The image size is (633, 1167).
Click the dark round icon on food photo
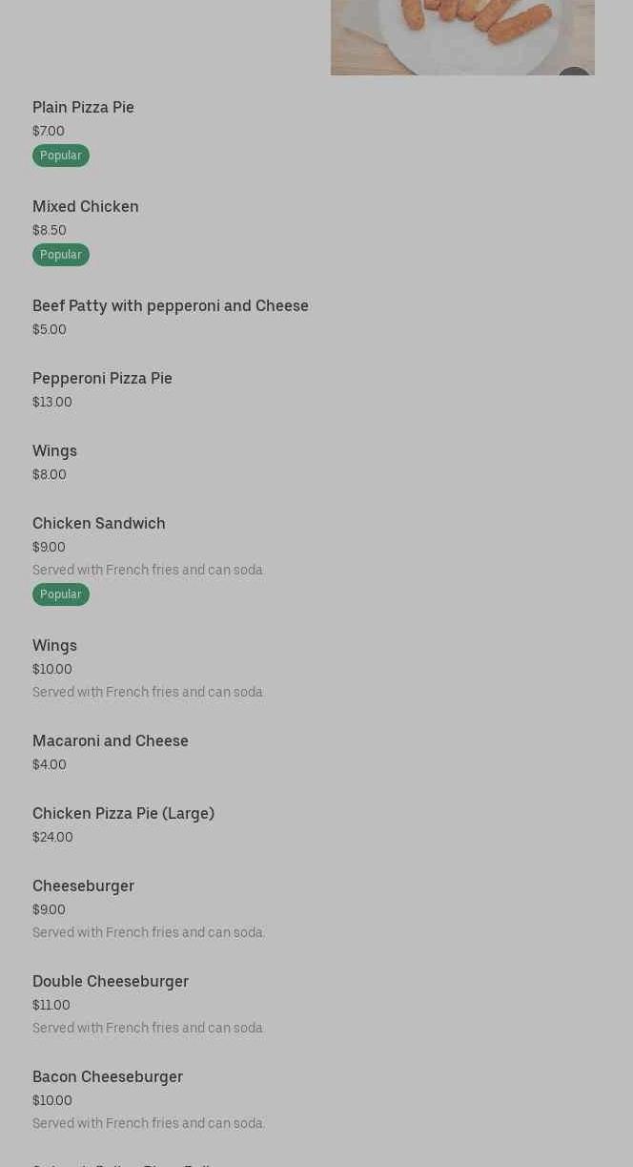pos(574,73)
